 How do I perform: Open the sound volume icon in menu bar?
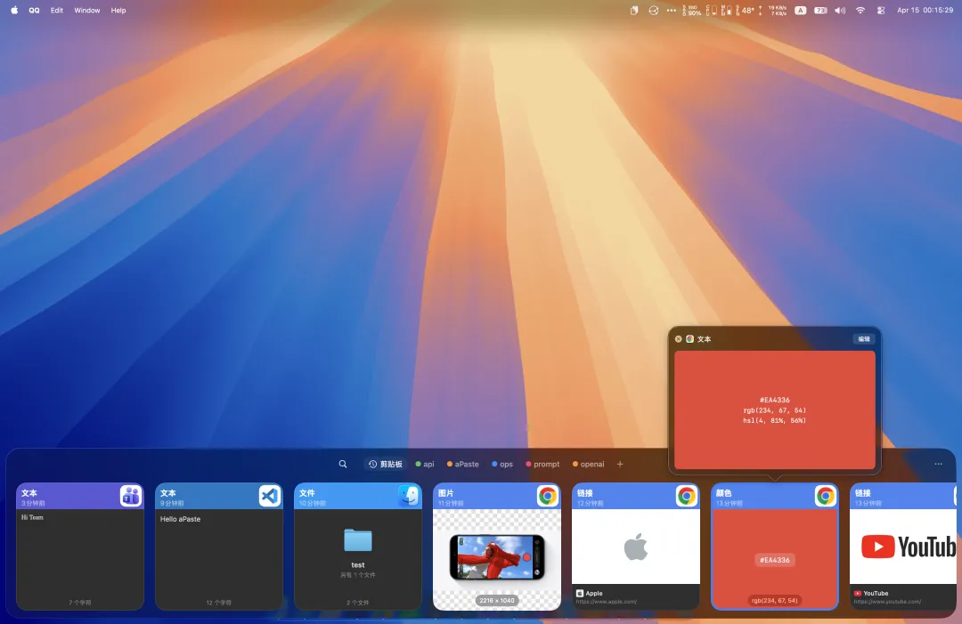coord(840,11)
